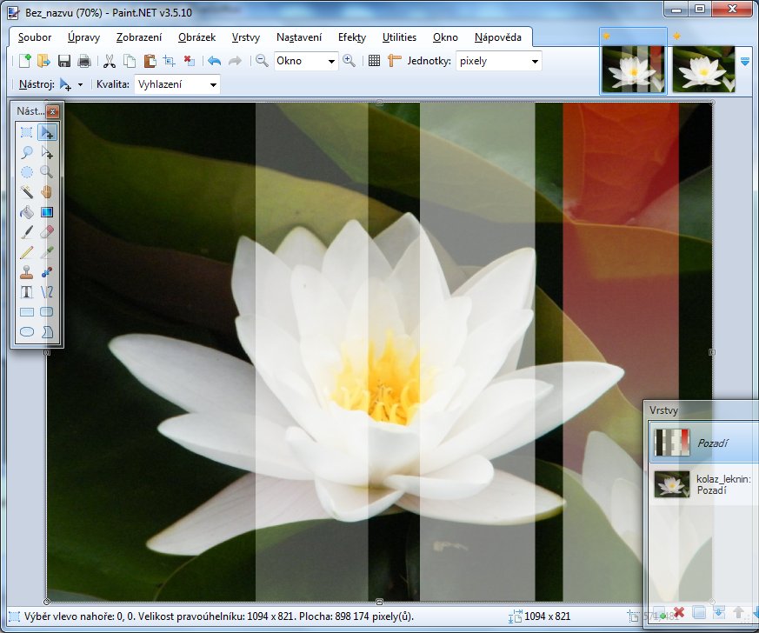This screenshot has width=759, height=633.
Task: Select the Zoom tool in the tools window
Action: coord(47,172)
